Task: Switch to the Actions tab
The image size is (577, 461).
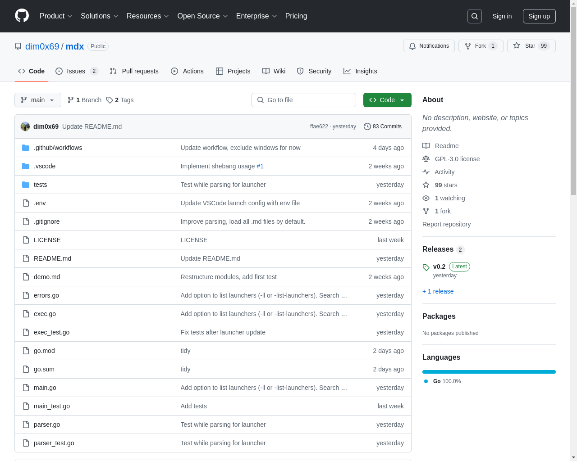Action: (187, 71)
